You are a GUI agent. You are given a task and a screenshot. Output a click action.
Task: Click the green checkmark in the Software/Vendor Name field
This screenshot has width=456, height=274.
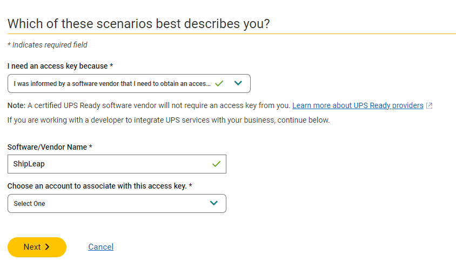click(216, 164)
